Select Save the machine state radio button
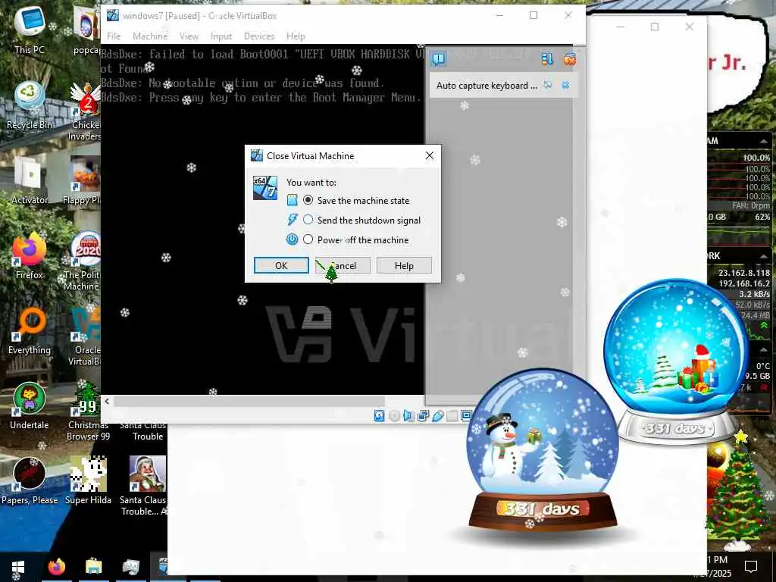The image size is (776, 582). [x=308, y=200]
